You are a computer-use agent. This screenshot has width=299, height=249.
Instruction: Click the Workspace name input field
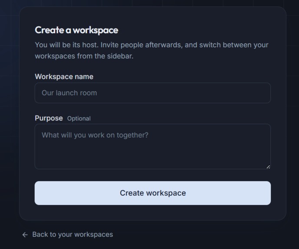pyautogui.click(x=153, y=93)
